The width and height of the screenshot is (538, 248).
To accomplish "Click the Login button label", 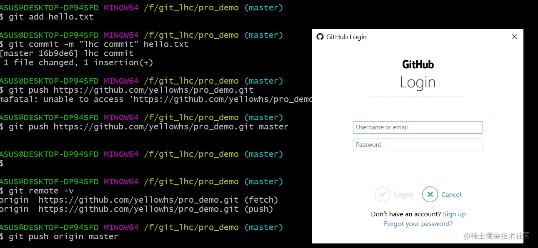I will (x=403, y=195).
